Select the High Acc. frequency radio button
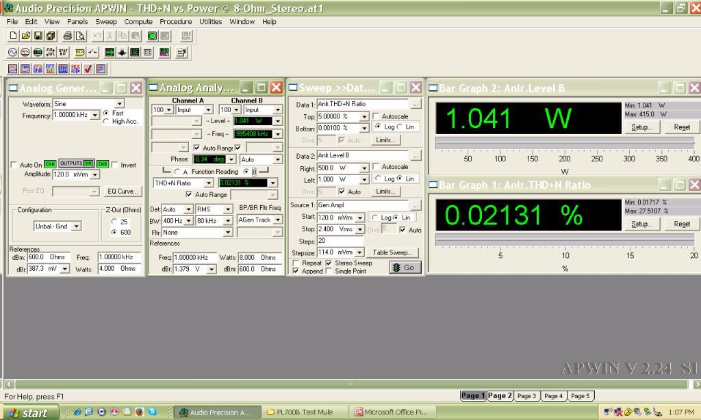 click(106, 121)
